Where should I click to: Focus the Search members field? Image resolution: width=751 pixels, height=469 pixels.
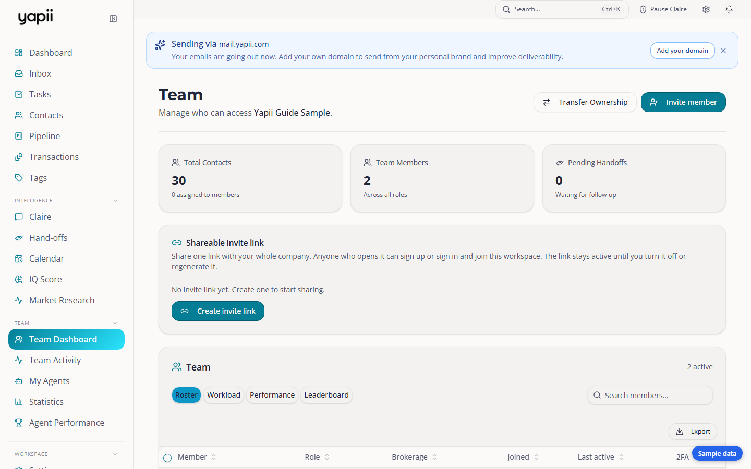(x=650, y=396)
